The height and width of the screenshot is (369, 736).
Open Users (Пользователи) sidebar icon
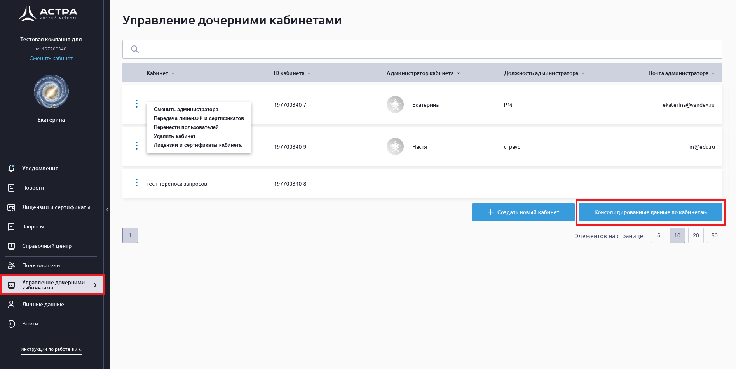pyautogui.click(x=11, y=266)
